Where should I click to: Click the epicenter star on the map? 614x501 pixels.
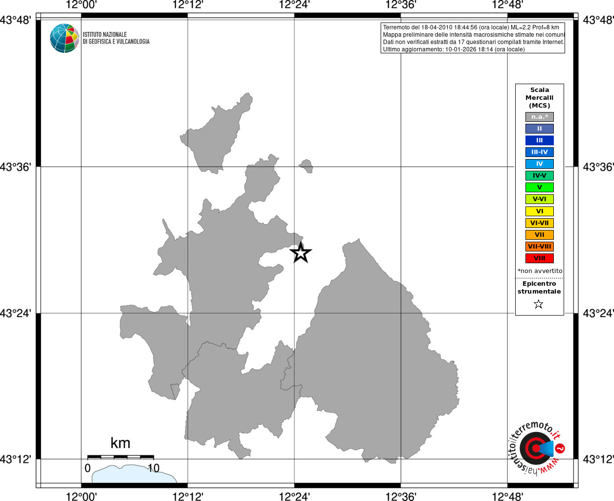coord(301,252)
